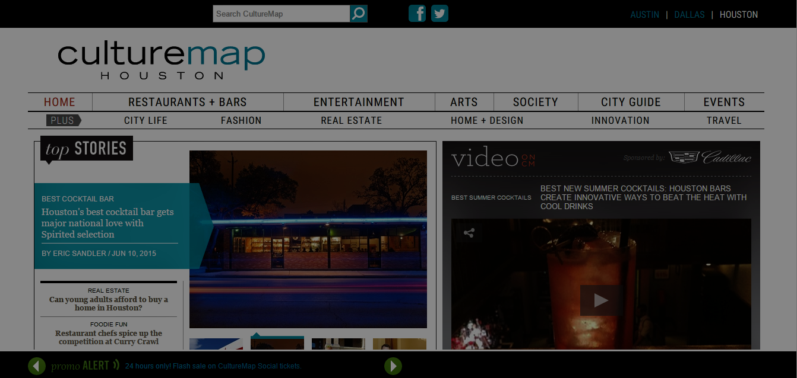The image size is (797, 378).
Task: Click the share icon on the video
Action: (469, 233)
